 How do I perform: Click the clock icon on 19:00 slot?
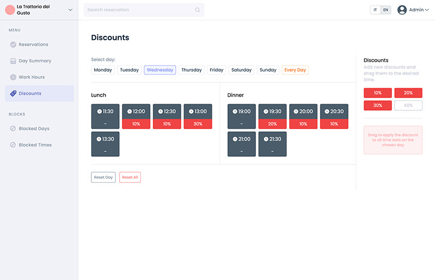(235, 112)
